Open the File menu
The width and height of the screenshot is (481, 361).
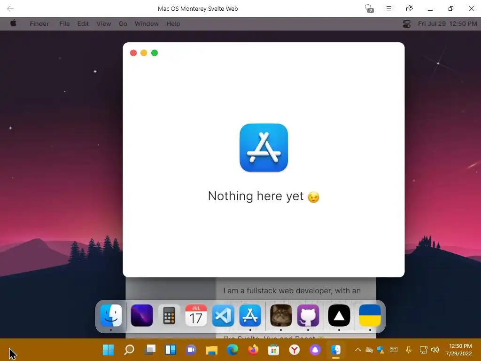pyautogui.click(x=64, y=24)
